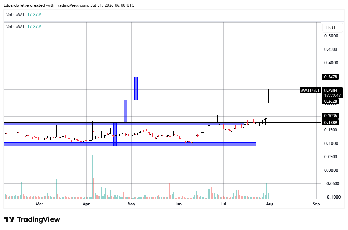Click the 0.0500 price axis value
This screenshot has height=230, width=348.
click(330, 157)
